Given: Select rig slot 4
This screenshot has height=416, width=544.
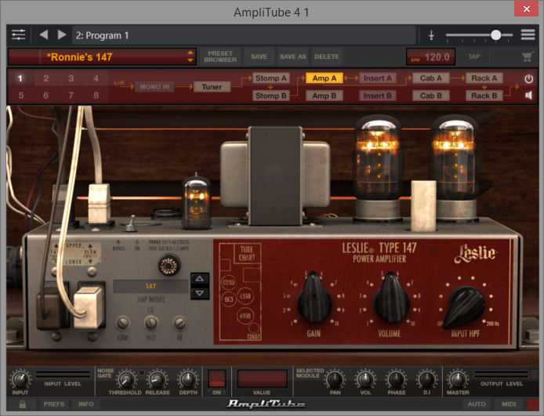Looking at the screenshot, I should (96, 78).
